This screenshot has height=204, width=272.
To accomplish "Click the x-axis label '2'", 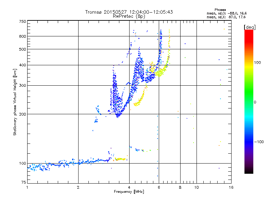I will point(78,187).
